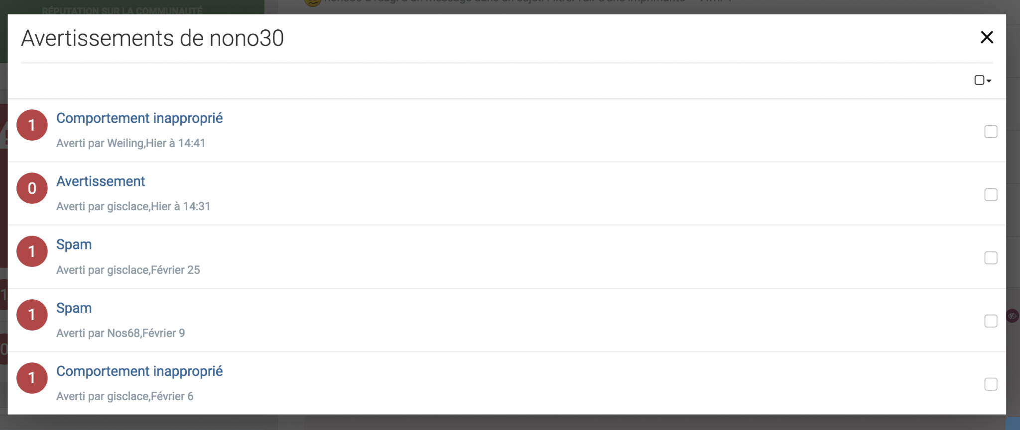
Task: Click the red 0-point badge beside Avertissement
Action: [32, 188]
